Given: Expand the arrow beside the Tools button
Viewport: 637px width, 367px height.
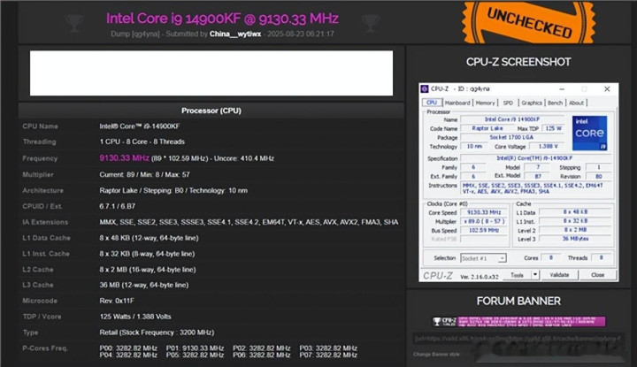Looking at the screenshot, I should pos(535,275).
